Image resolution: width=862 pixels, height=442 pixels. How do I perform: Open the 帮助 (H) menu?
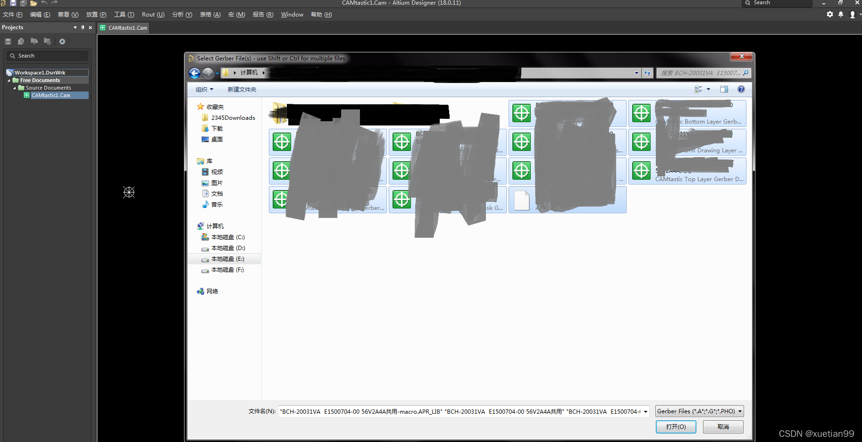[x=321, y=15]
